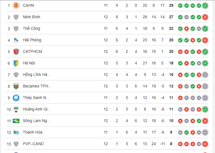This screenshot has width=215, height=153.
Task: Open the PVF–CAND team link
Action: click(x=33, y=144)
